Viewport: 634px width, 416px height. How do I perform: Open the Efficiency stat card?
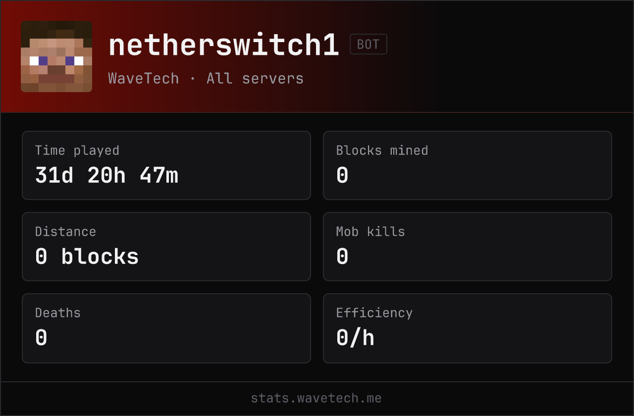(x=468, y=328)
